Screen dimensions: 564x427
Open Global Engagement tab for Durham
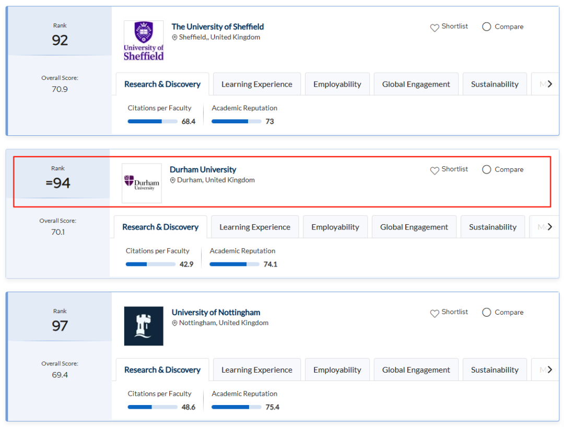414,227
